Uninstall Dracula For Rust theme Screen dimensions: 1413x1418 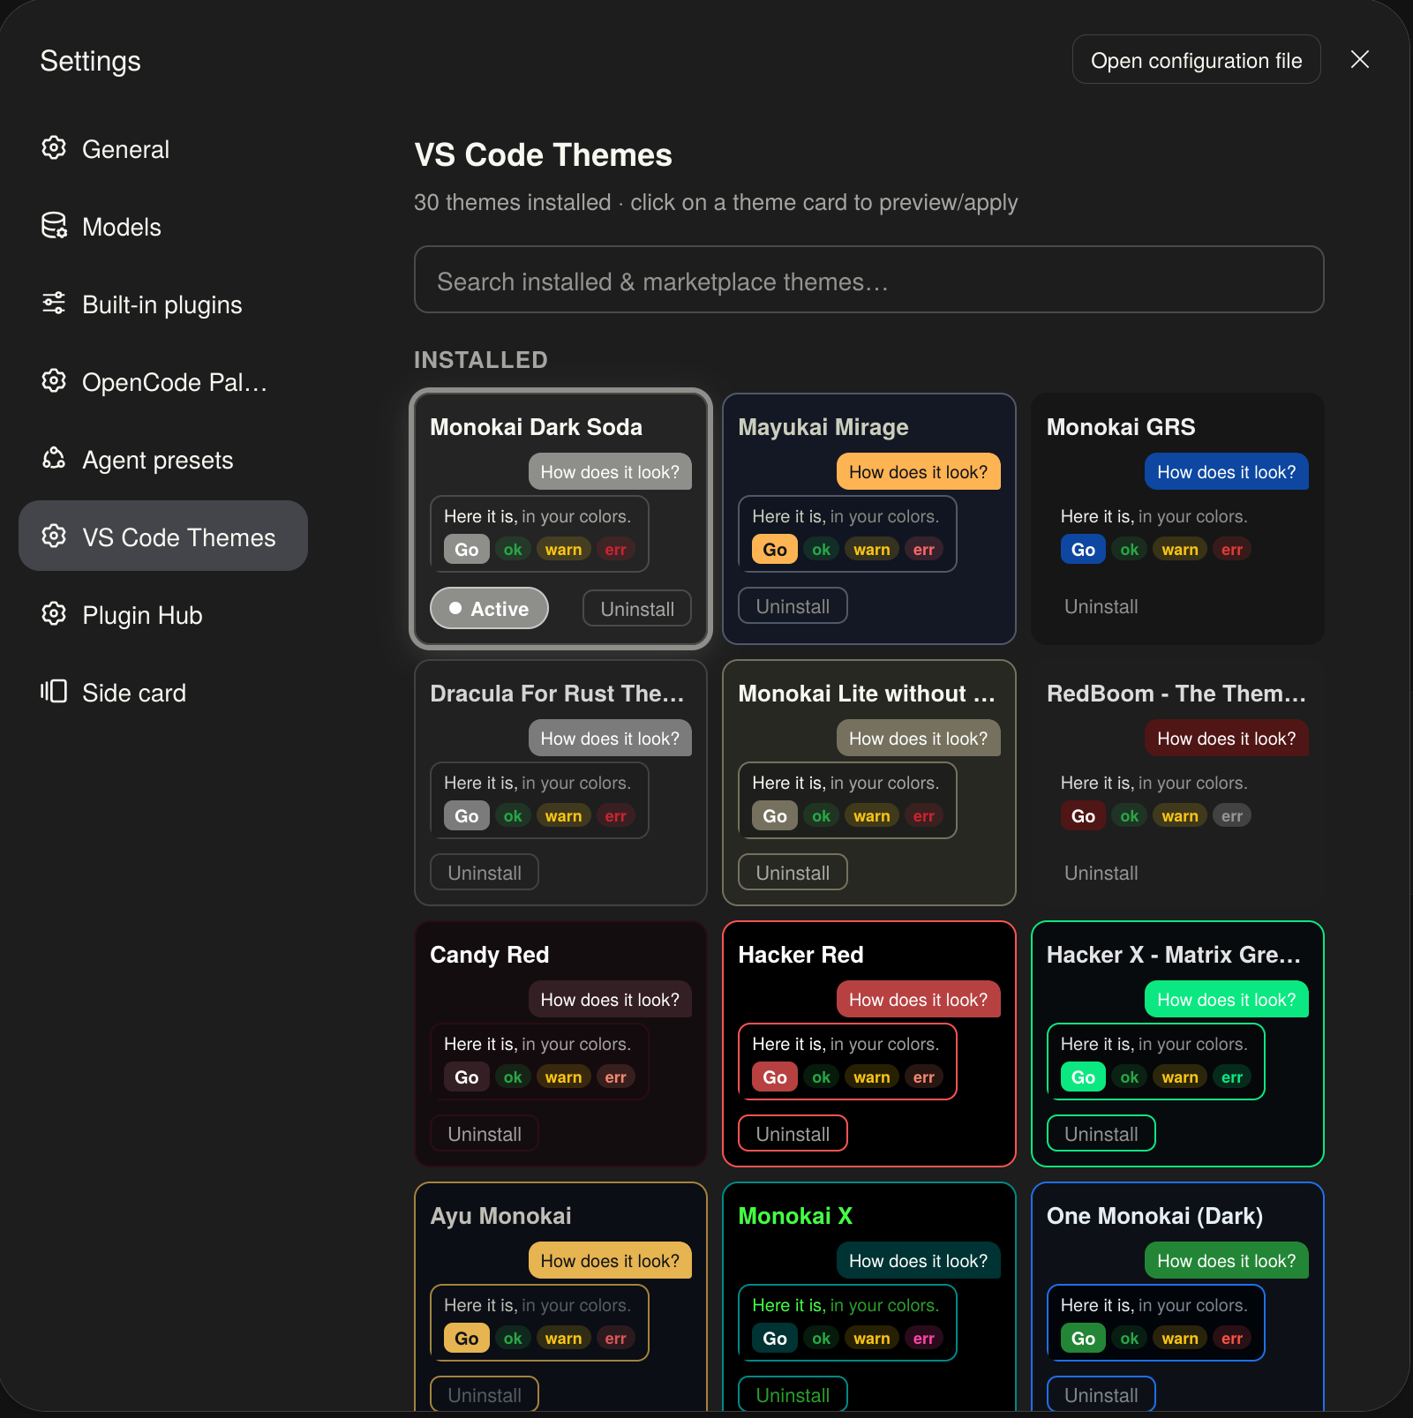(x=485, y=873)
